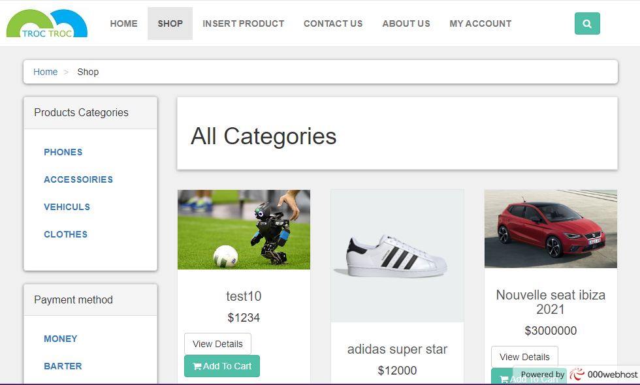Show the Clothes category

pos(65,234)
